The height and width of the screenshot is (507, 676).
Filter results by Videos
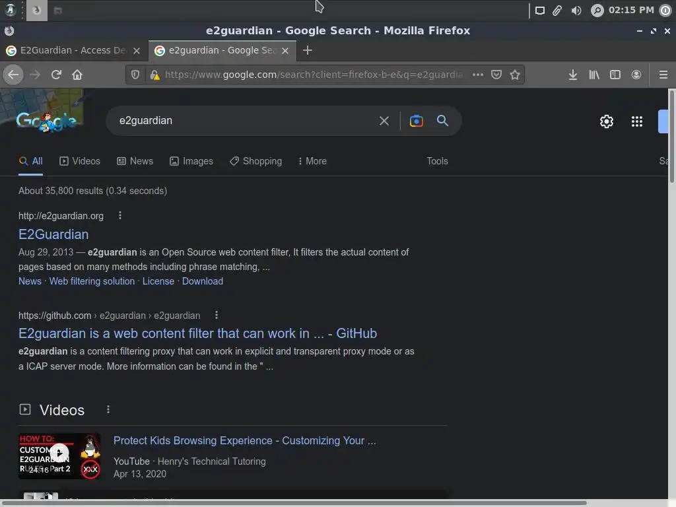(80, 161)
